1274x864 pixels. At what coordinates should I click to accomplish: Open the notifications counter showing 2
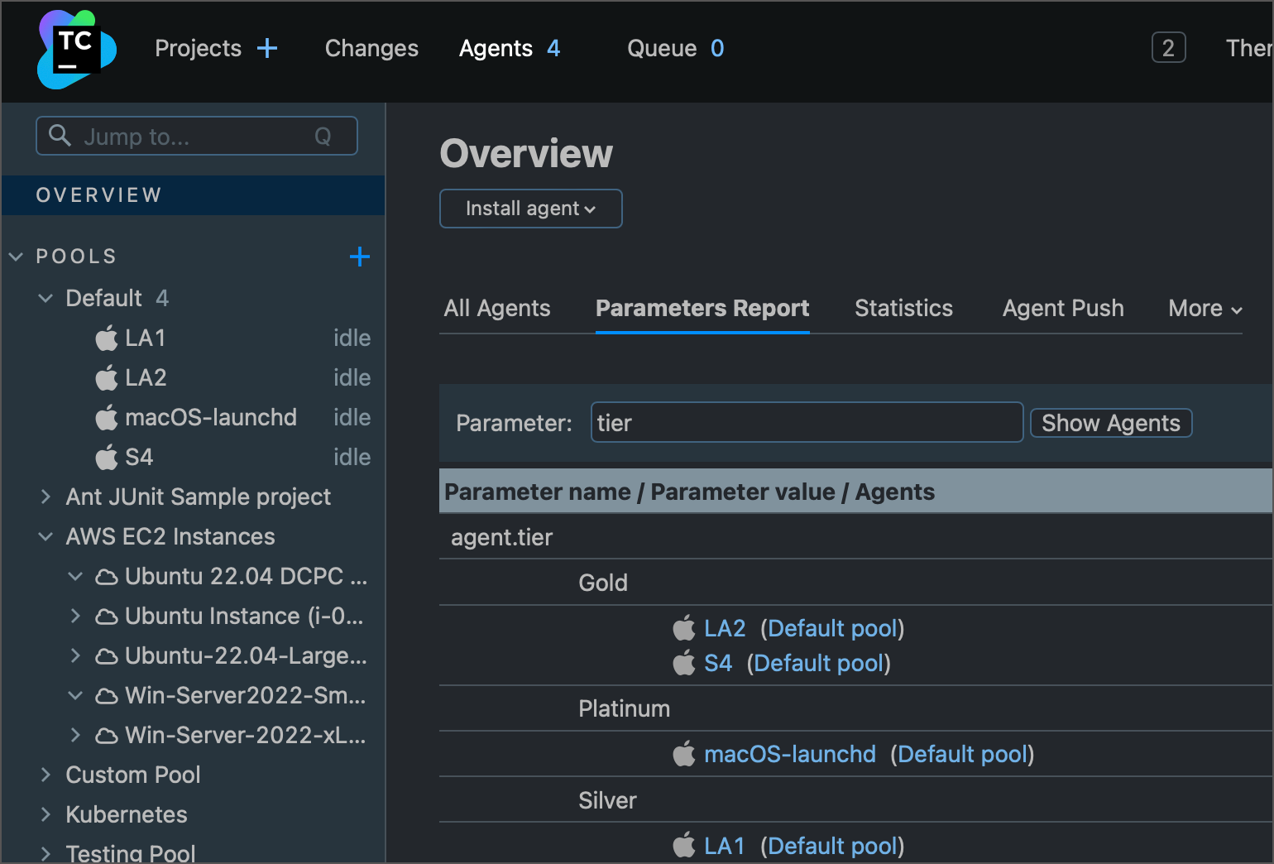[1168, 48]
